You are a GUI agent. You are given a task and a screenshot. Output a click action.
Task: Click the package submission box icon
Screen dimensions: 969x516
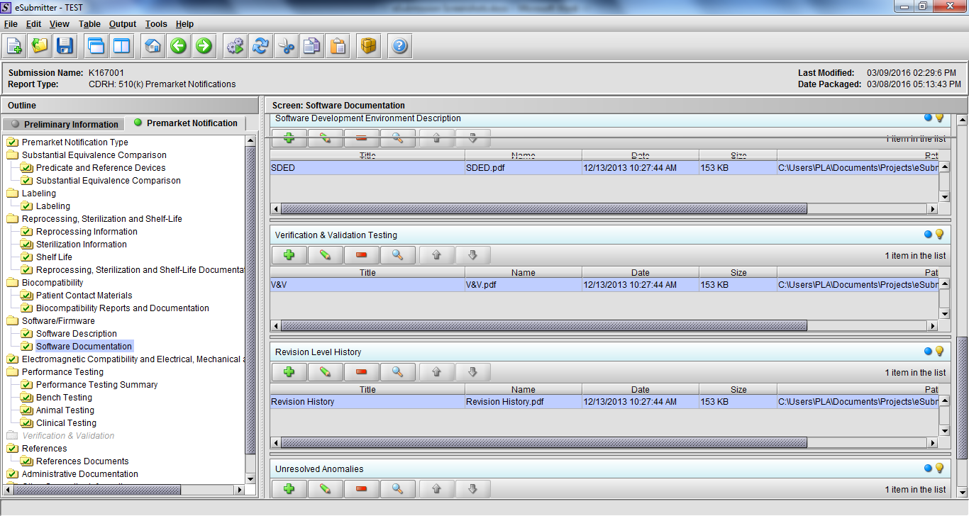pos(368,47)
